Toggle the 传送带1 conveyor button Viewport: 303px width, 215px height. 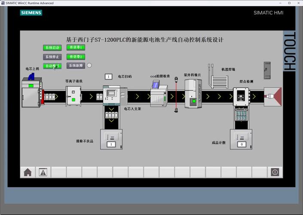[x=76, y=47]
